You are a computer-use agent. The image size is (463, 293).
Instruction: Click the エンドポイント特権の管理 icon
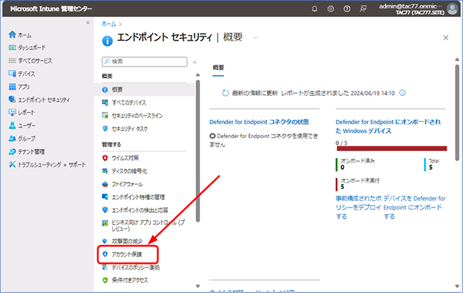tap(105, 196)
